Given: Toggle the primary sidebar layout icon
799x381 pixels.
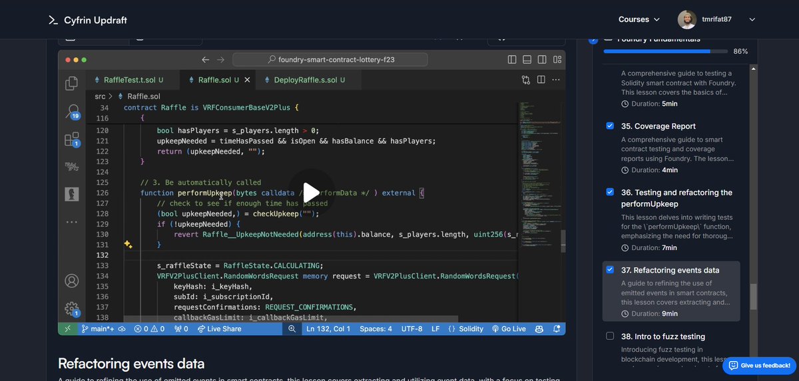Looking at the screenshot, I should coord(512,59).
